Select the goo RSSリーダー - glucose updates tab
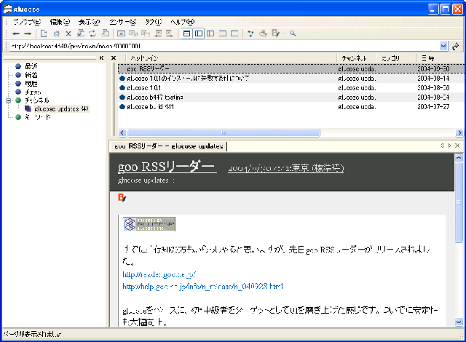Screen dimensions: 466x342 click(x=168, y=146)
